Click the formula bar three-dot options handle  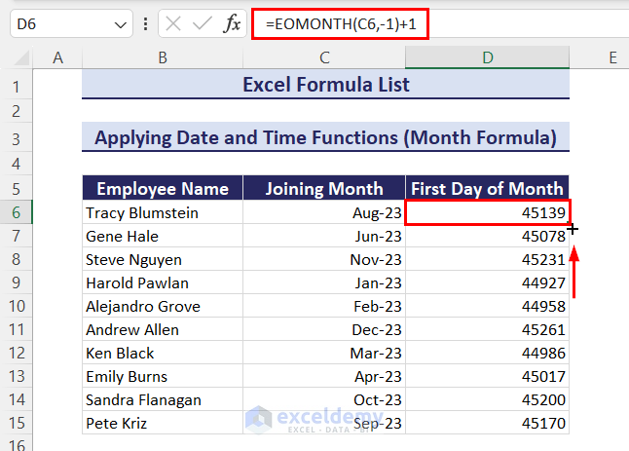click(146, 23)
